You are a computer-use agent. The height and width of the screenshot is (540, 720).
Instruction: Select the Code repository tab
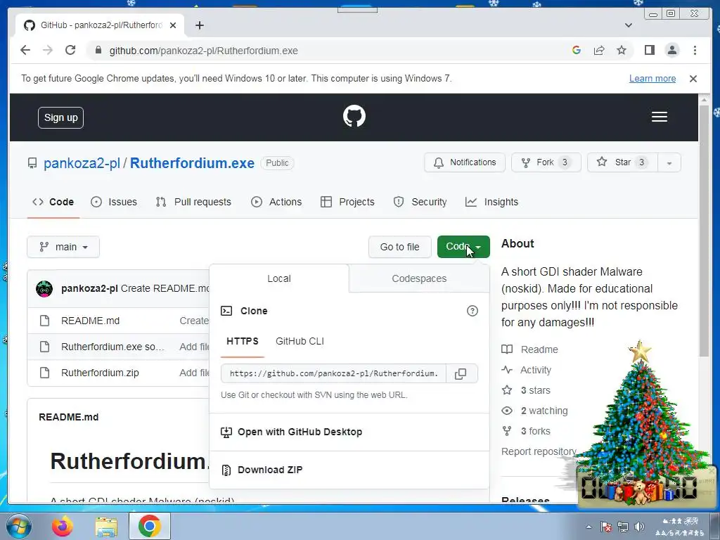(x=53, y=202)
